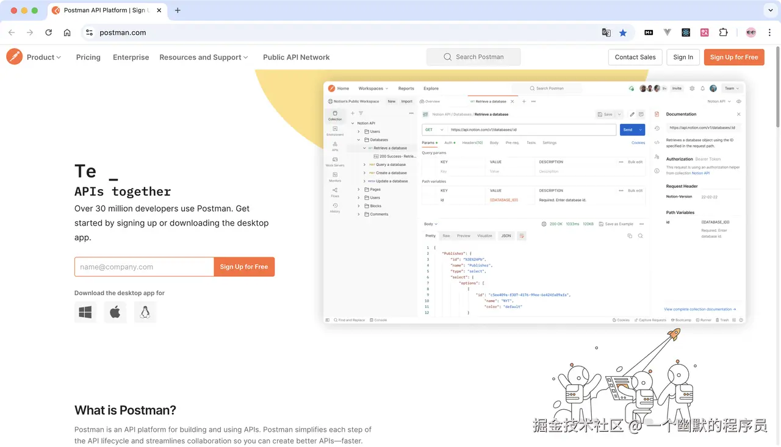
Task: Open the Environments sidebar icon
Action: click(x=335, y=129)
